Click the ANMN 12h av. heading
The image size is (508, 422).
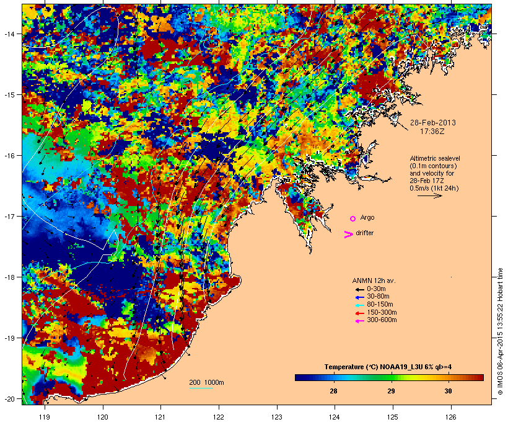click(374, 281)
